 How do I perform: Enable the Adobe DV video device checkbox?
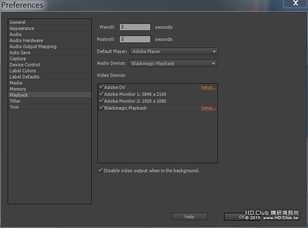click(x=101, y=87)
